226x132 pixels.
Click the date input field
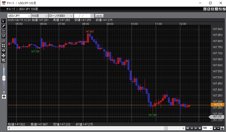82,16
